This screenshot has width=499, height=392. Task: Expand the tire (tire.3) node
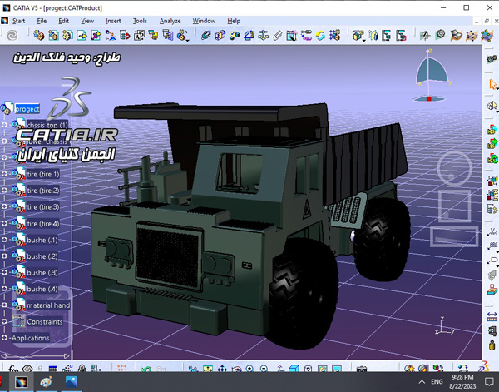(x=4, y=206)
